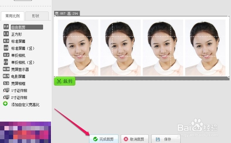Select the 16:9 movie screen icon
This screenshot has height=143, width=231.
6,76
